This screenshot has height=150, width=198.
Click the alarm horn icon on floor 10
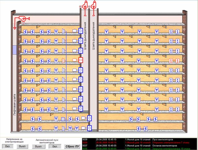(x=63, y=31)
